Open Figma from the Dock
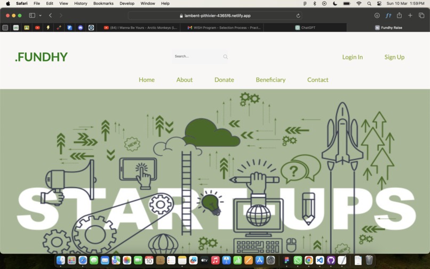This screenshot has width=430, height=269. [287, 260]
